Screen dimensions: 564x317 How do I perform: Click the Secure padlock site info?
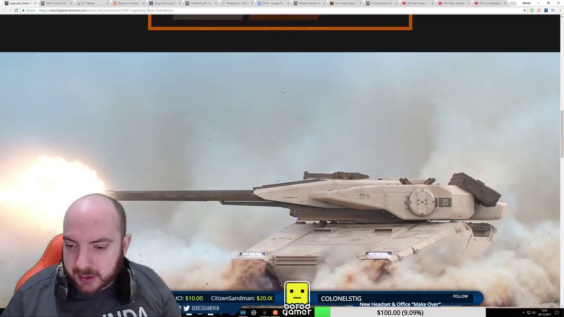click(x=29, y=10)
